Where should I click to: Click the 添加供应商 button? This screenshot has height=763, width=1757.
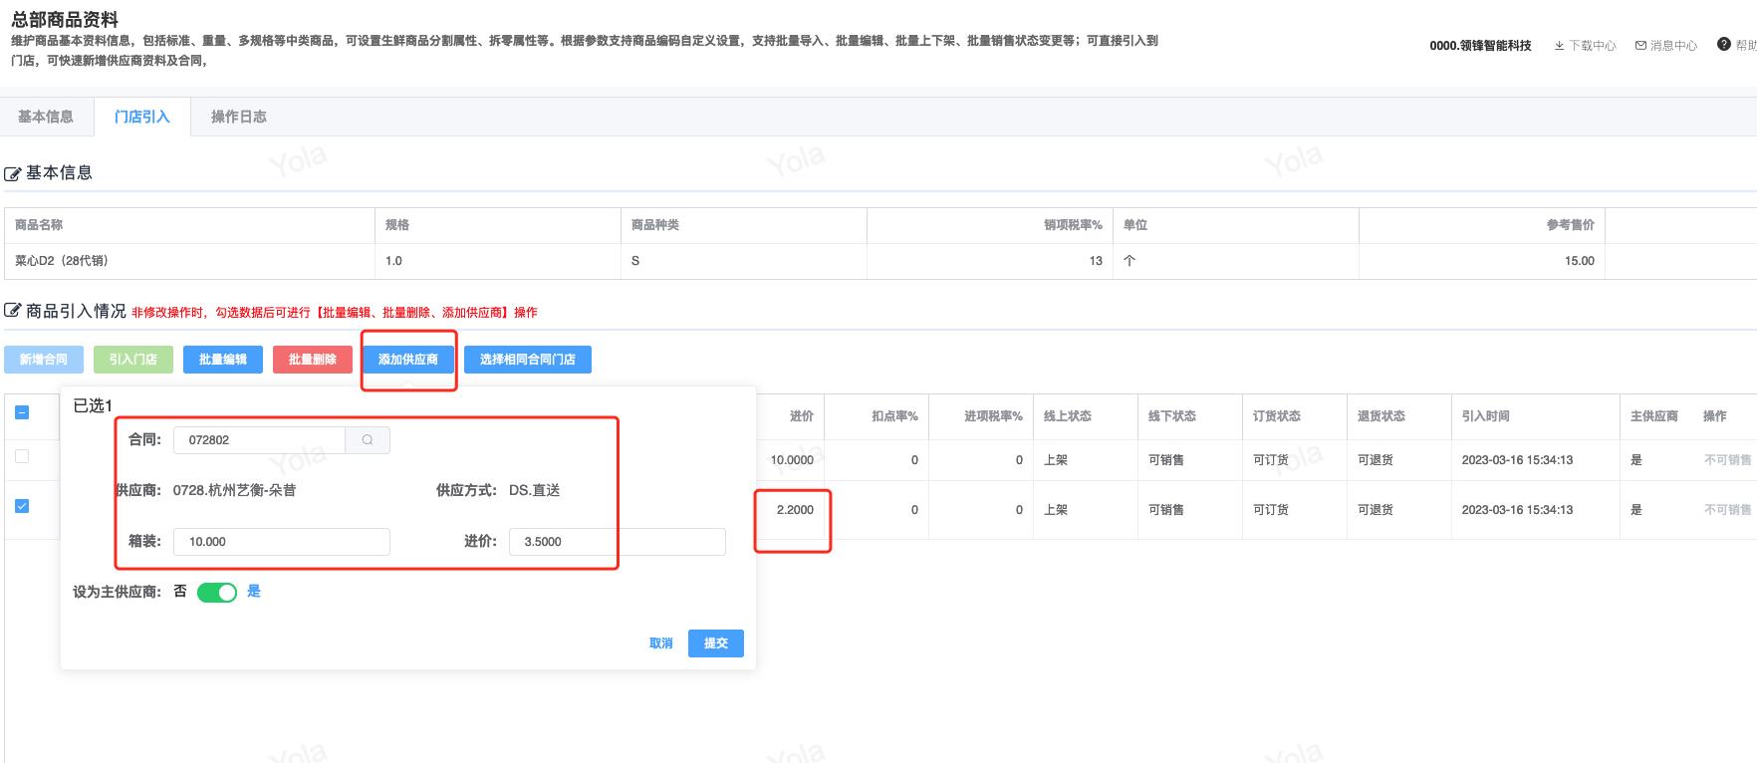408,360
